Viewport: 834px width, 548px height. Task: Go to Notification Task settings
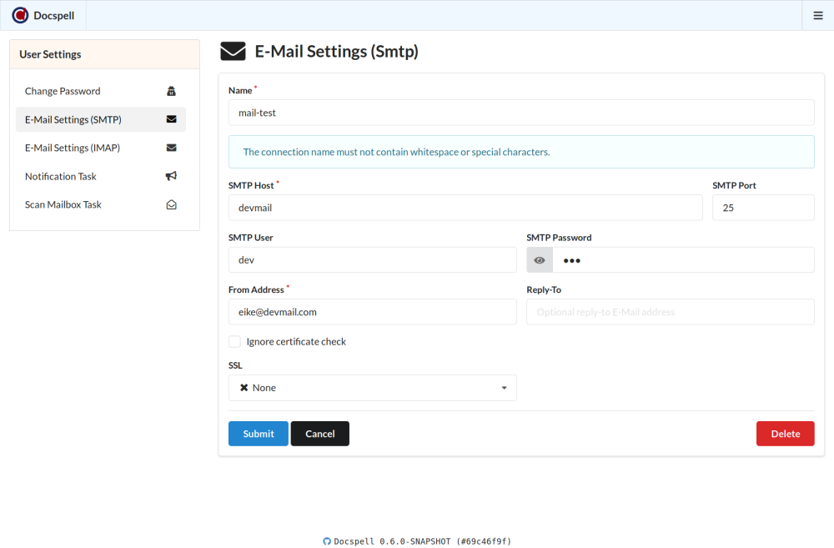[x=61, y=176]
